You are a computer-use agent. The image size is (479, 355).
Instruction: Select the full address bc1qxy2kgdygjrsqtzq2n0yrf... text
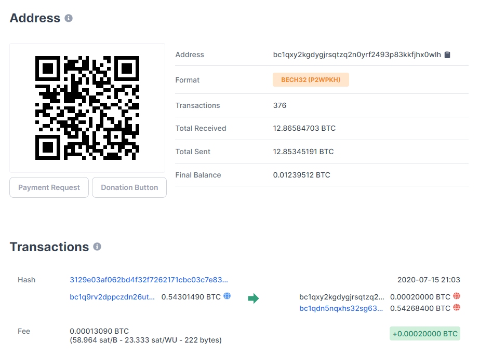pos(357,54)
